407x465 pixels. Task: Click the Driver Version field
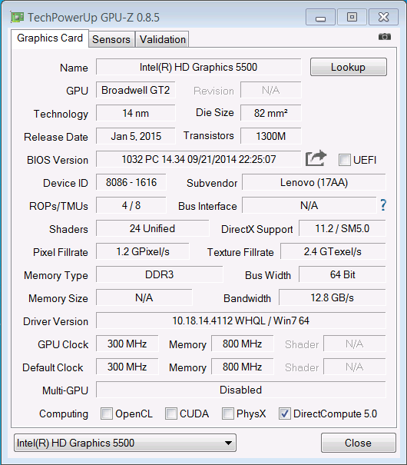[x=241, y=321]
